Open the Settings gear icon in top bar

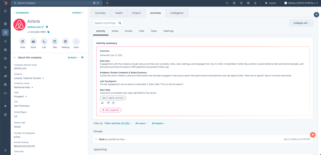tap(248, 3)
